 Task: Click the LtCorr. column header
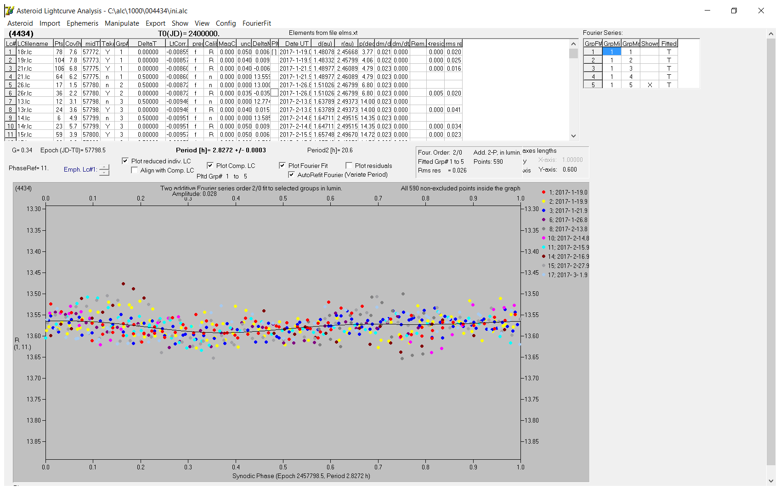tap(177, 44)
